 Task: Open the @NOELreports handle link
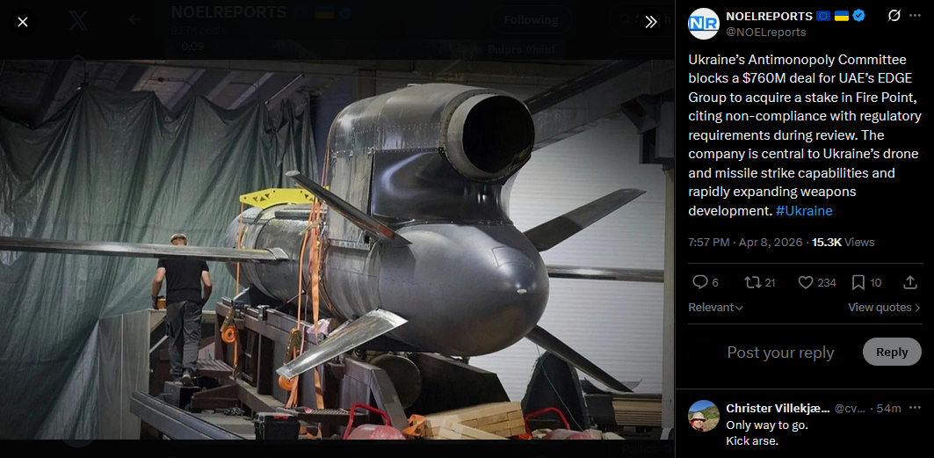(x=766, y=33)
